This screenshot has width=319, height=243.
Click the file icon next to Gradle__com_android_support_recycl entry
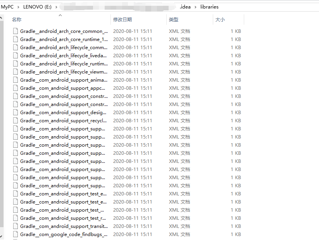click(15, 120)
